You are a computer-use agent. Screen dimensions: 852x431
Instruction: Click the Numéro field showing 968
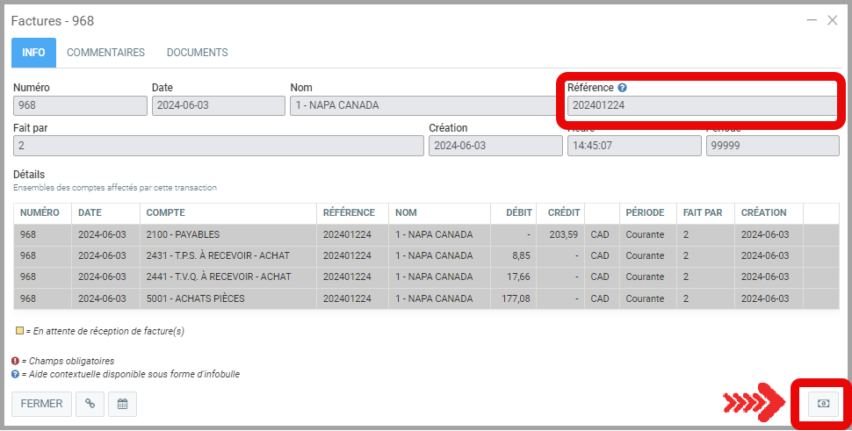tap(80, 106)
